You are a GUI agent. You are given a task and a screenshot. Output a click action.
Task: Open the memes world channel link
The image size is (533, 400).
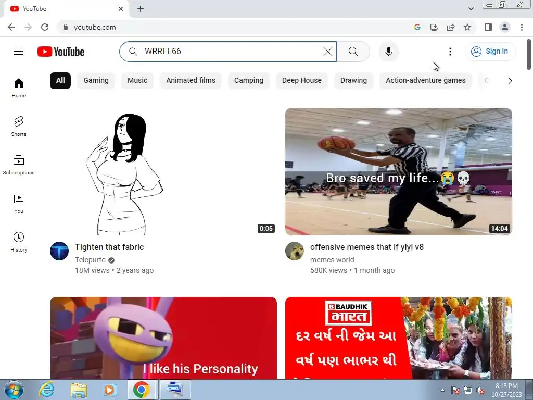[332, 260]
